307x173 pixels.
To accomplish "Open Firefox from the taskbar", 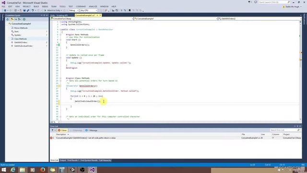I will tap(43, 170).
